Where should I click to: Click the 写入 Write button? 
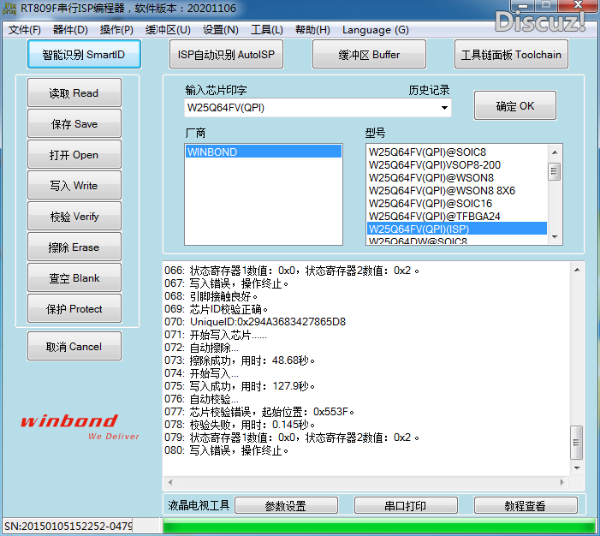click(74, 185)
